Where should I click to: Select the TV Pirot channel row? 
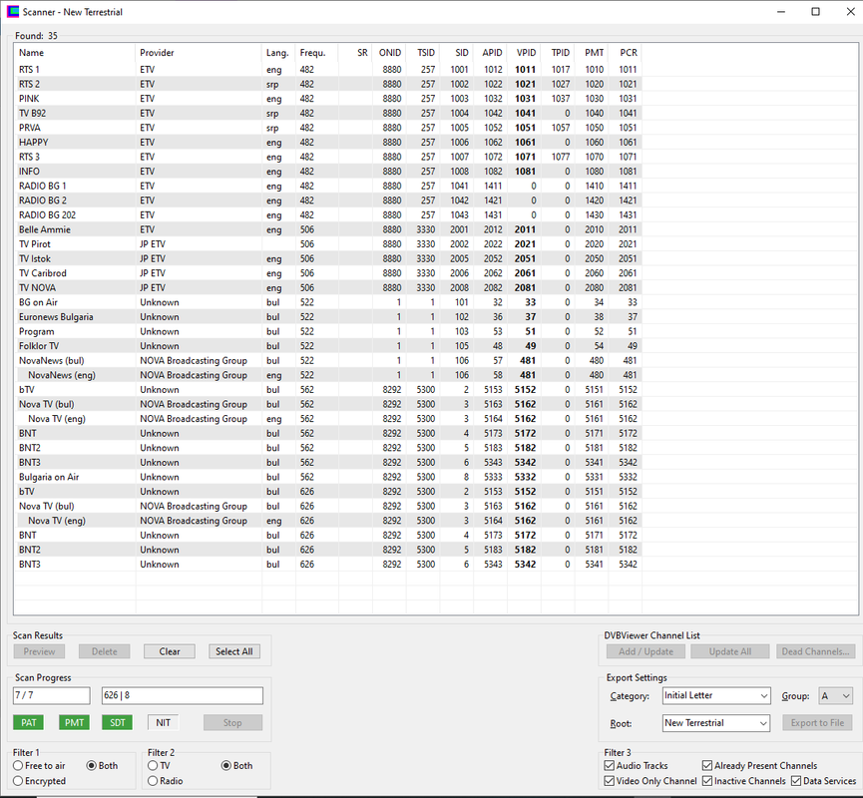tap(328, 243)
